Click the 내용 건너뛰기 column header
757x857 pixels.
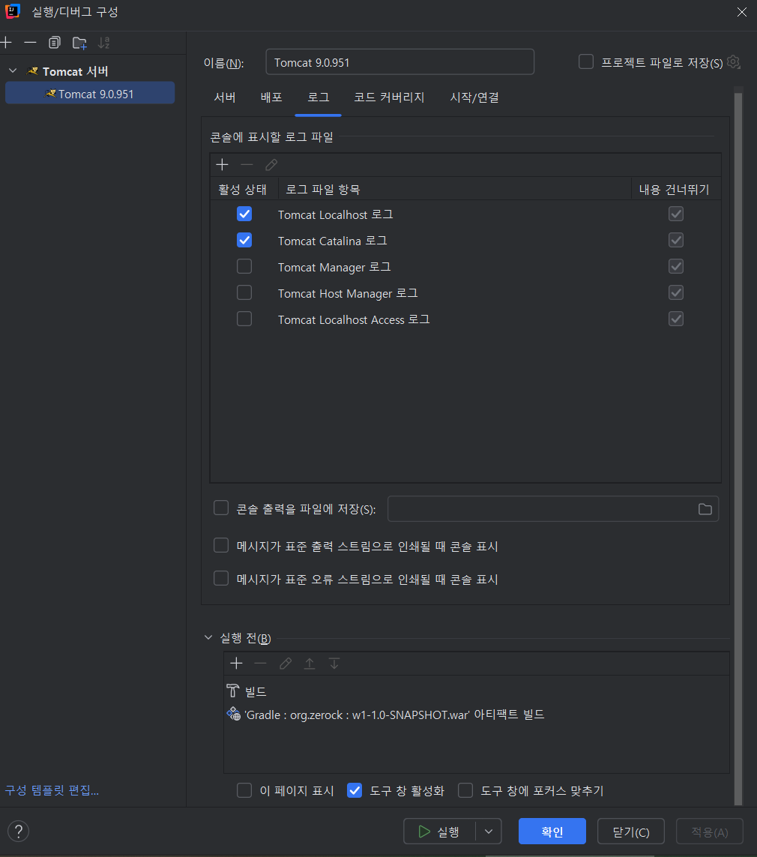(674, 189)
